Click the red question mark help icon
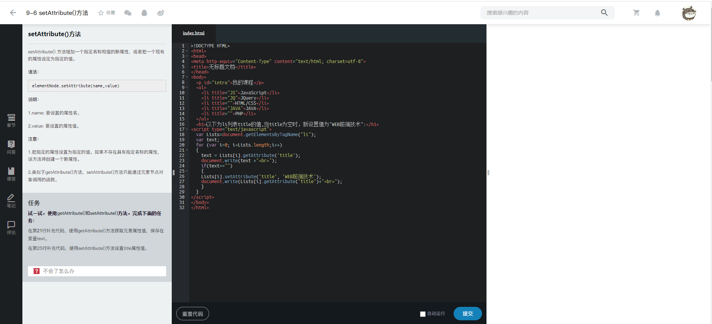The image size is (712, 324). [x=37, y=271]
